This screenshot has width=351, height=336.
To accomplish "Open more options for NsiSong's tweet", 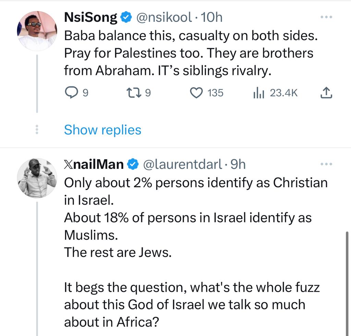I will click(x=326, y=17).
